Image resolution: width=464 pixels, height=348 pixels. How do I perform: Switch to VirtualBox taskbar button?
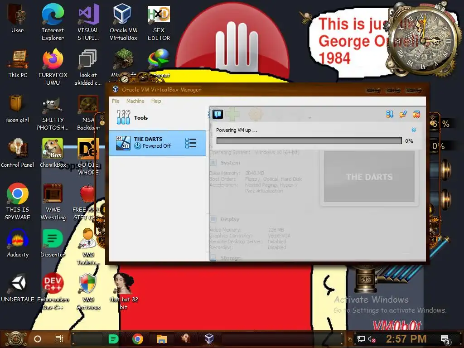(209, 339)
